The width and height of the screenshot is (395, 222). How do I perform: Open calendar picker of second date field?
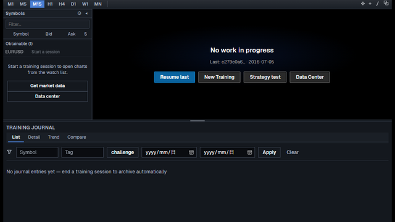pyautogui.click(x=249, y=152)
